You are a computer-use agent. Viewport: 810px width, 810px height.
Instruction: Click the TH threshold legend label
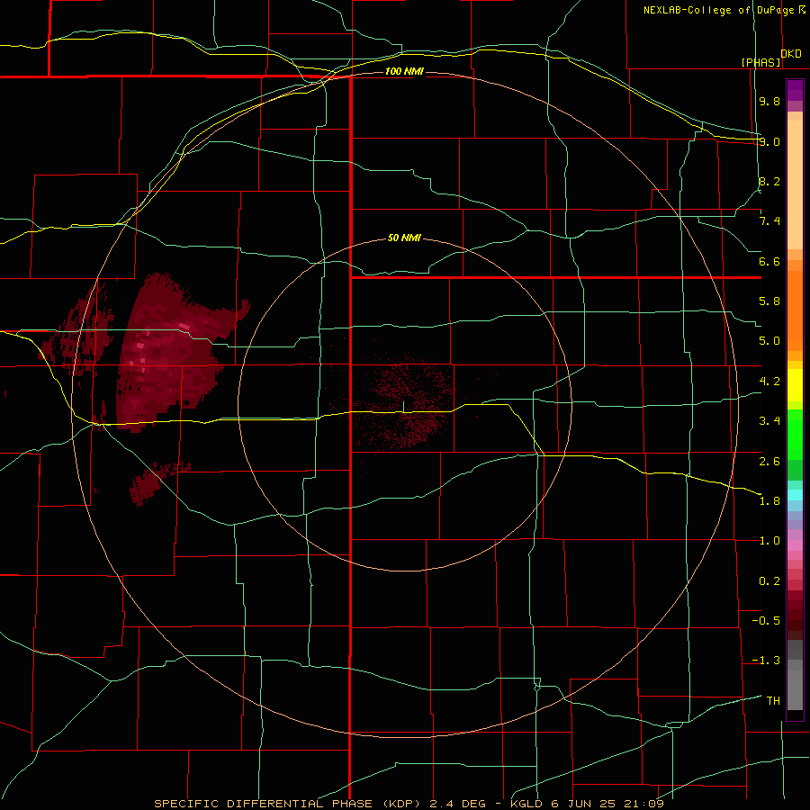[773, 701]
